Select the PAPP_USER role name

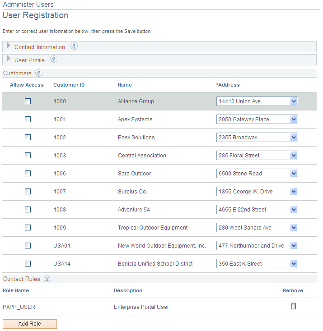19,307
